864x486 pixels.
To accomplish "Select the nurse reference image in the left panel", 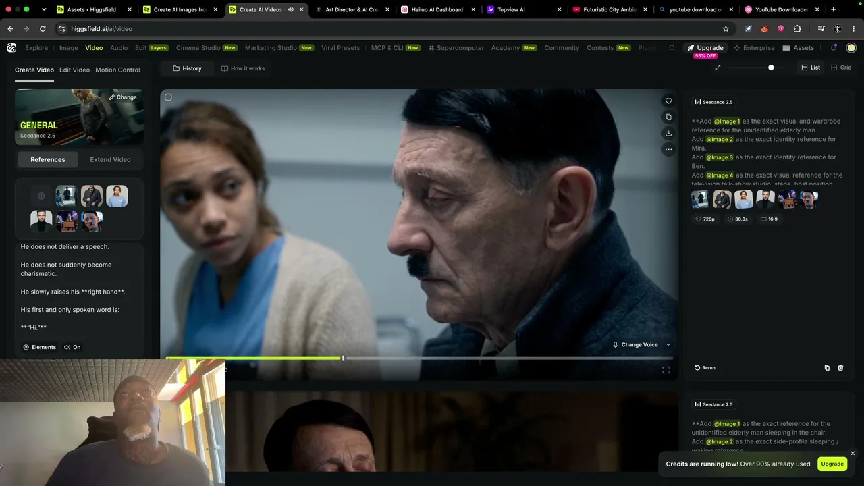I will coord(117,196).
